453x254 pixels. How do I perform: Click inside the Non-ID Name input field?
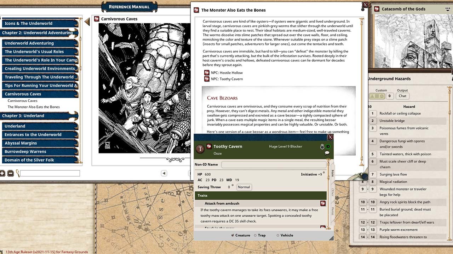pos(273,164)
